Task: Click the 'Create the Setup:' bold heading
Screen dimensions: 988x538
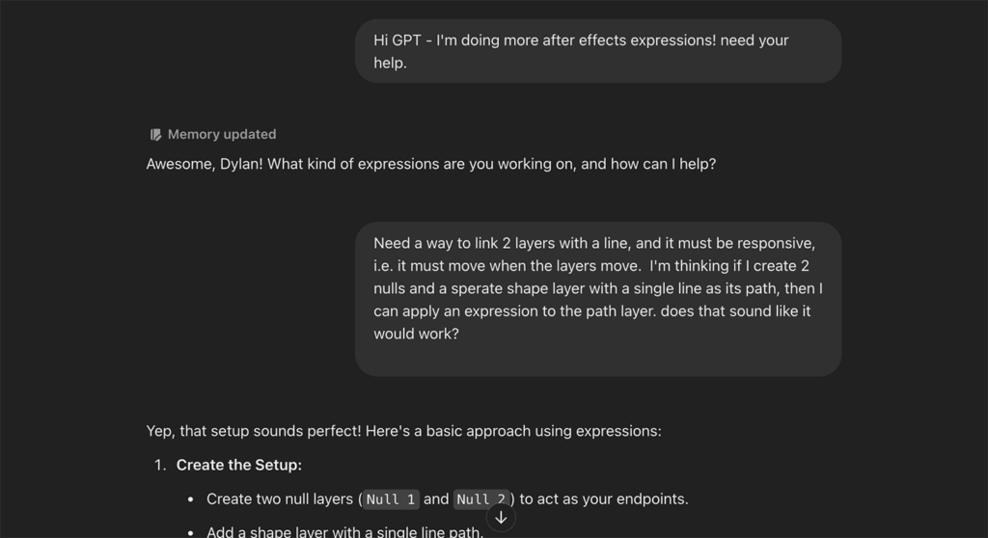Action: (x=239, y=465)
